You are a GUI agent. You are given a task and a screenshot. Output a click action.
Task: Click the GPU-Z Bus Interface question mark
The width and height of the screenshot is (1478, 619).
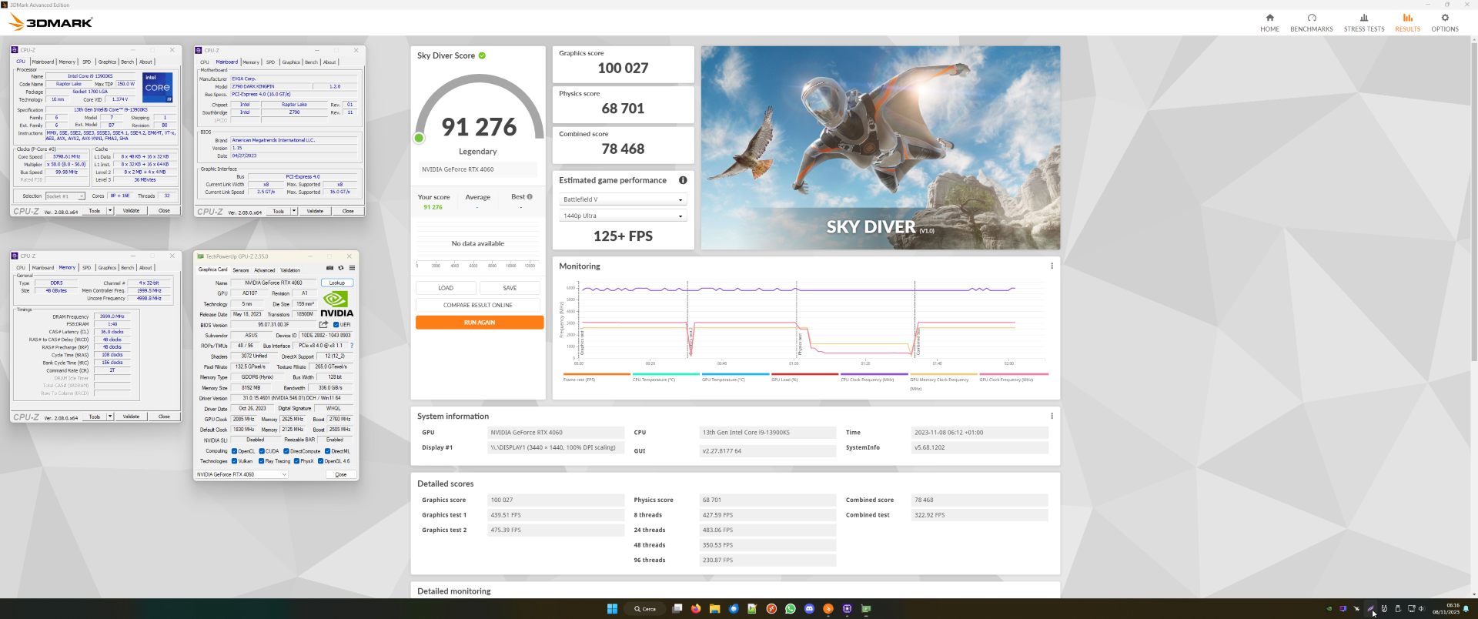coord(352,346)
